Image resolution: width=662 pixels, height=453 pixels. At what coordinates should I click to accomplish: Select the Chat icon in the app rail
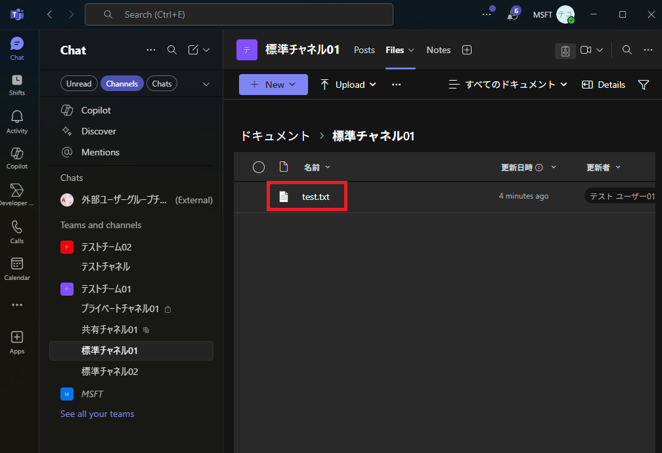click(17, 45)
